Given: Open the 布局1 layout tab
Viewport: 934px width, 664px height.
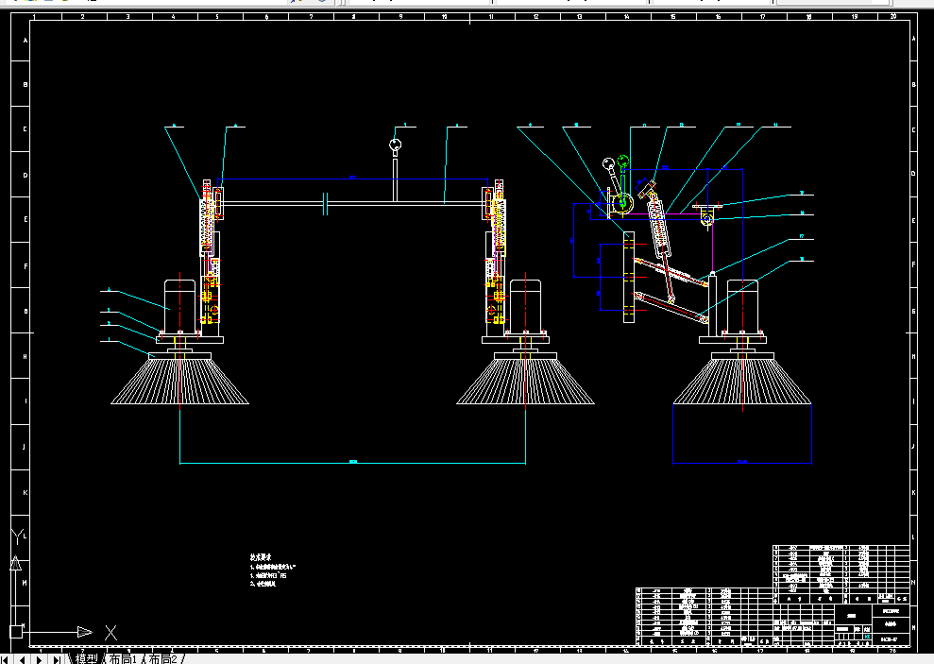Looking at the screenshot, I should [x=123, y=658].
